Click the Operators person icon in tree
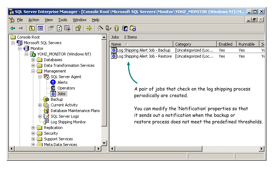 (x=53, y=88)
